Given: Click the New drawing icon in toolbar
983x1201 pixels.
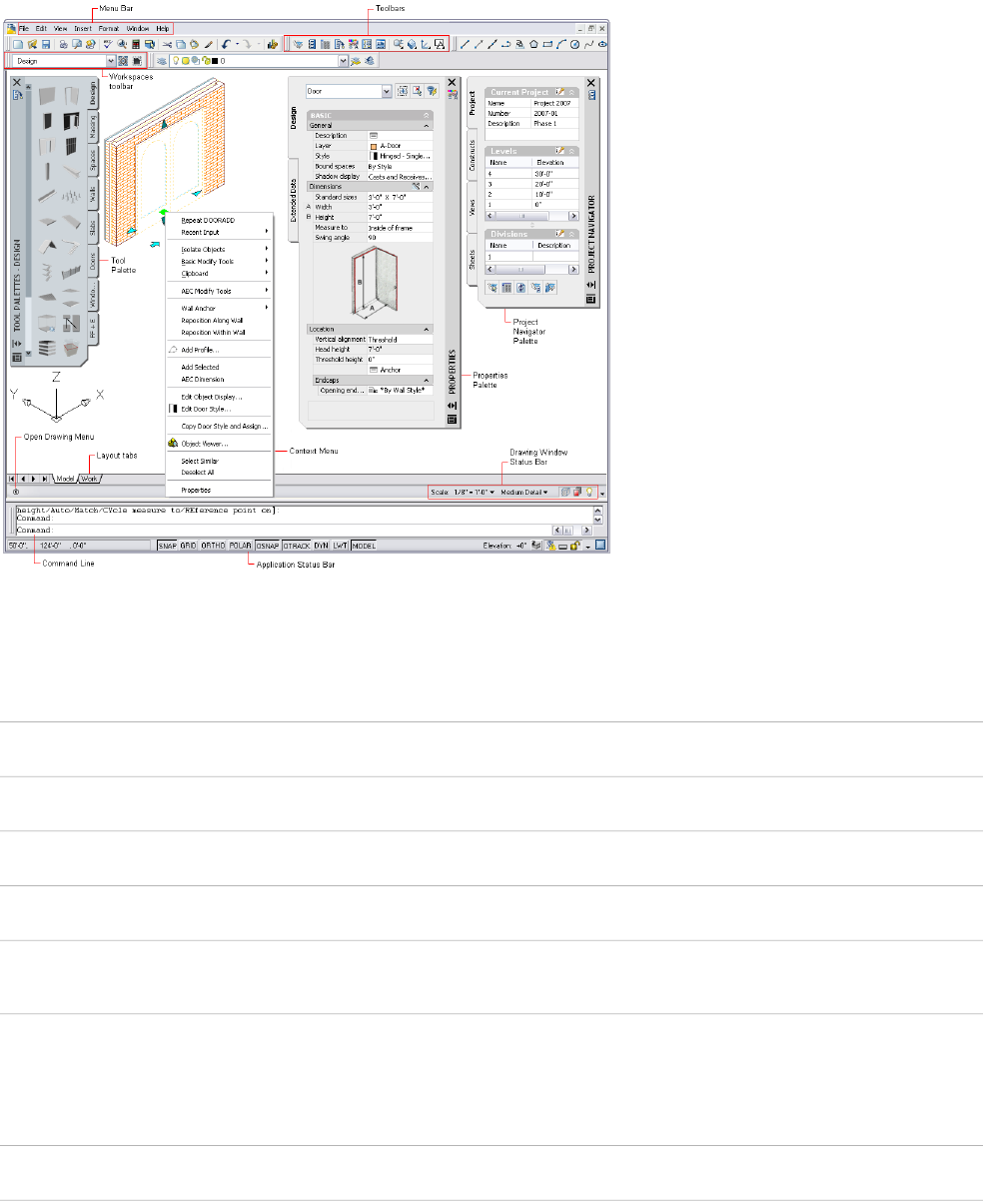Looking at the screenshot, I should [18, 44].
